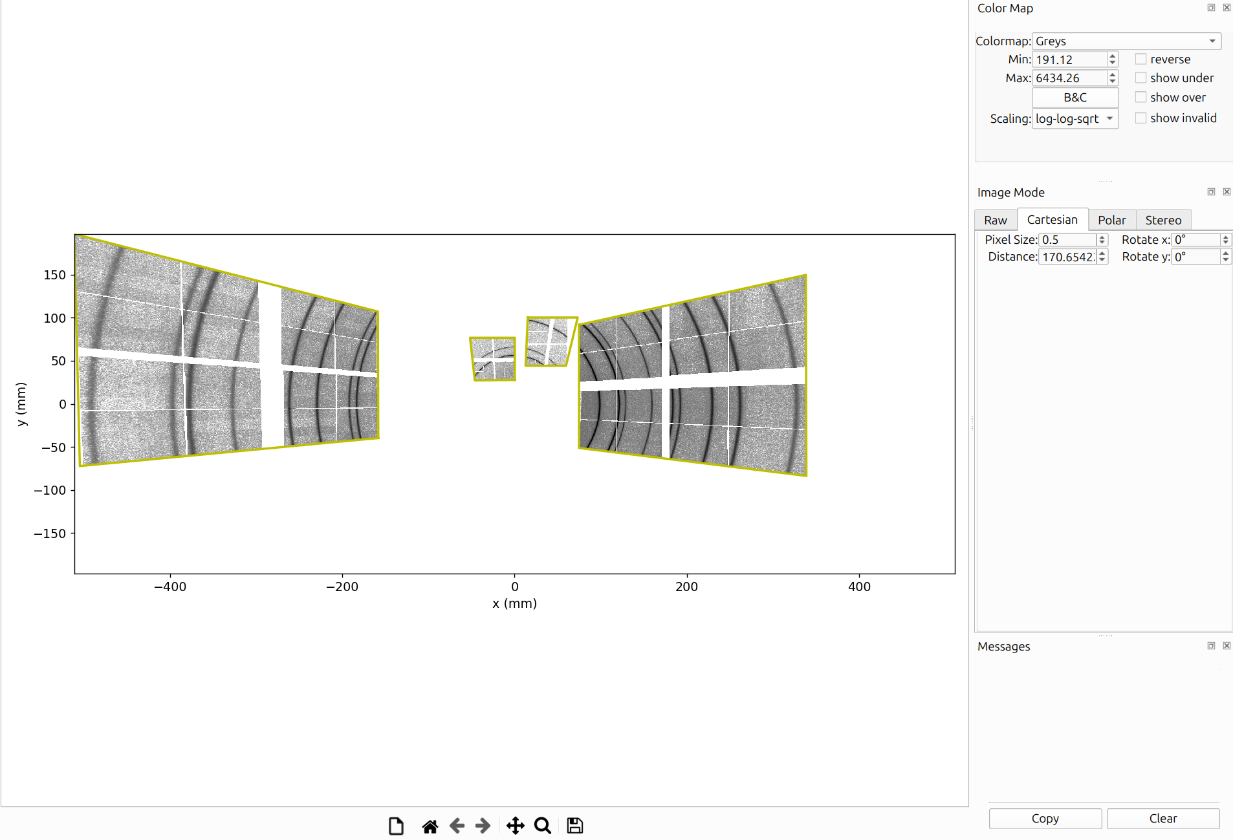Image resolution: width=1233 pixels, height=840 pixels.
Task: Switch to the Raw tab
Action: point(995,220)
